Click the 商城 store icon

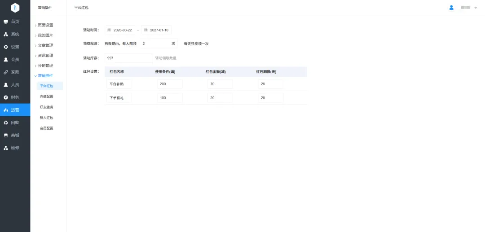(x=6, y=135)
